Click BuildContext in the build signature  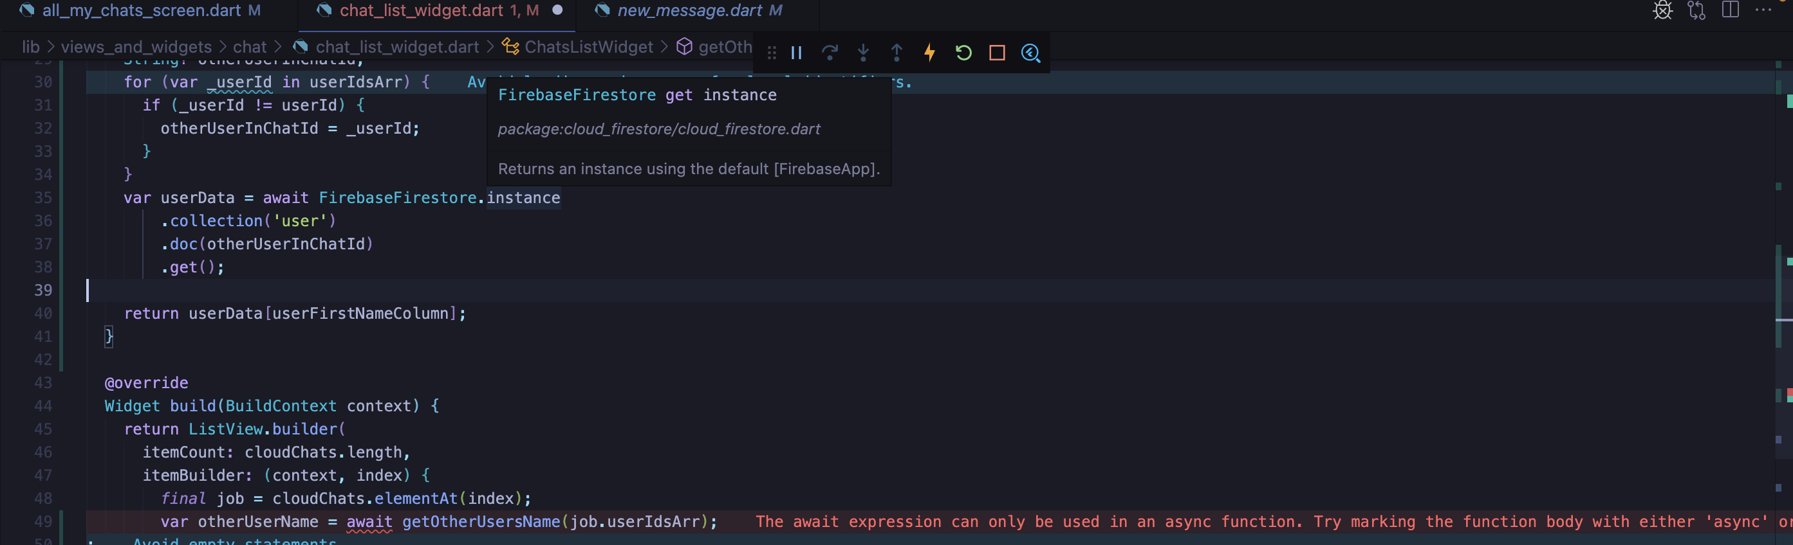pyautogui.click(x=281, y=406)
